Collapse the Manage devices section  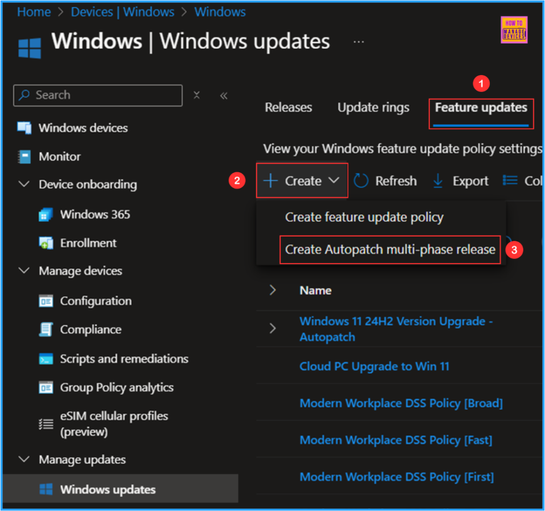click(x=23, y=271)
